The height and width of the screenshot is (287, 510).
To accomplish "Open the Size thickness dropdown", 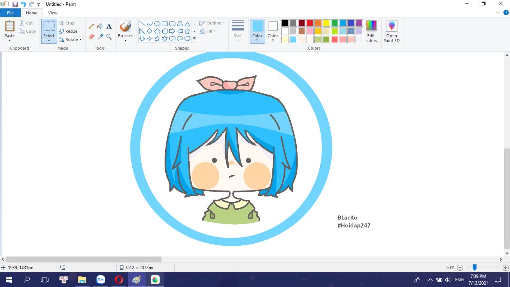I will coord(238,31).
